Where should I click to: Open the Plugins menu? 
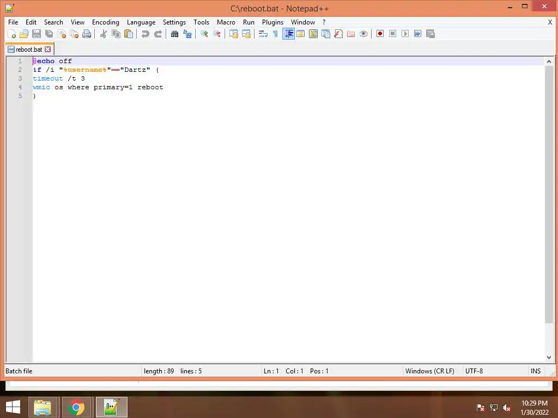point(272,22)
